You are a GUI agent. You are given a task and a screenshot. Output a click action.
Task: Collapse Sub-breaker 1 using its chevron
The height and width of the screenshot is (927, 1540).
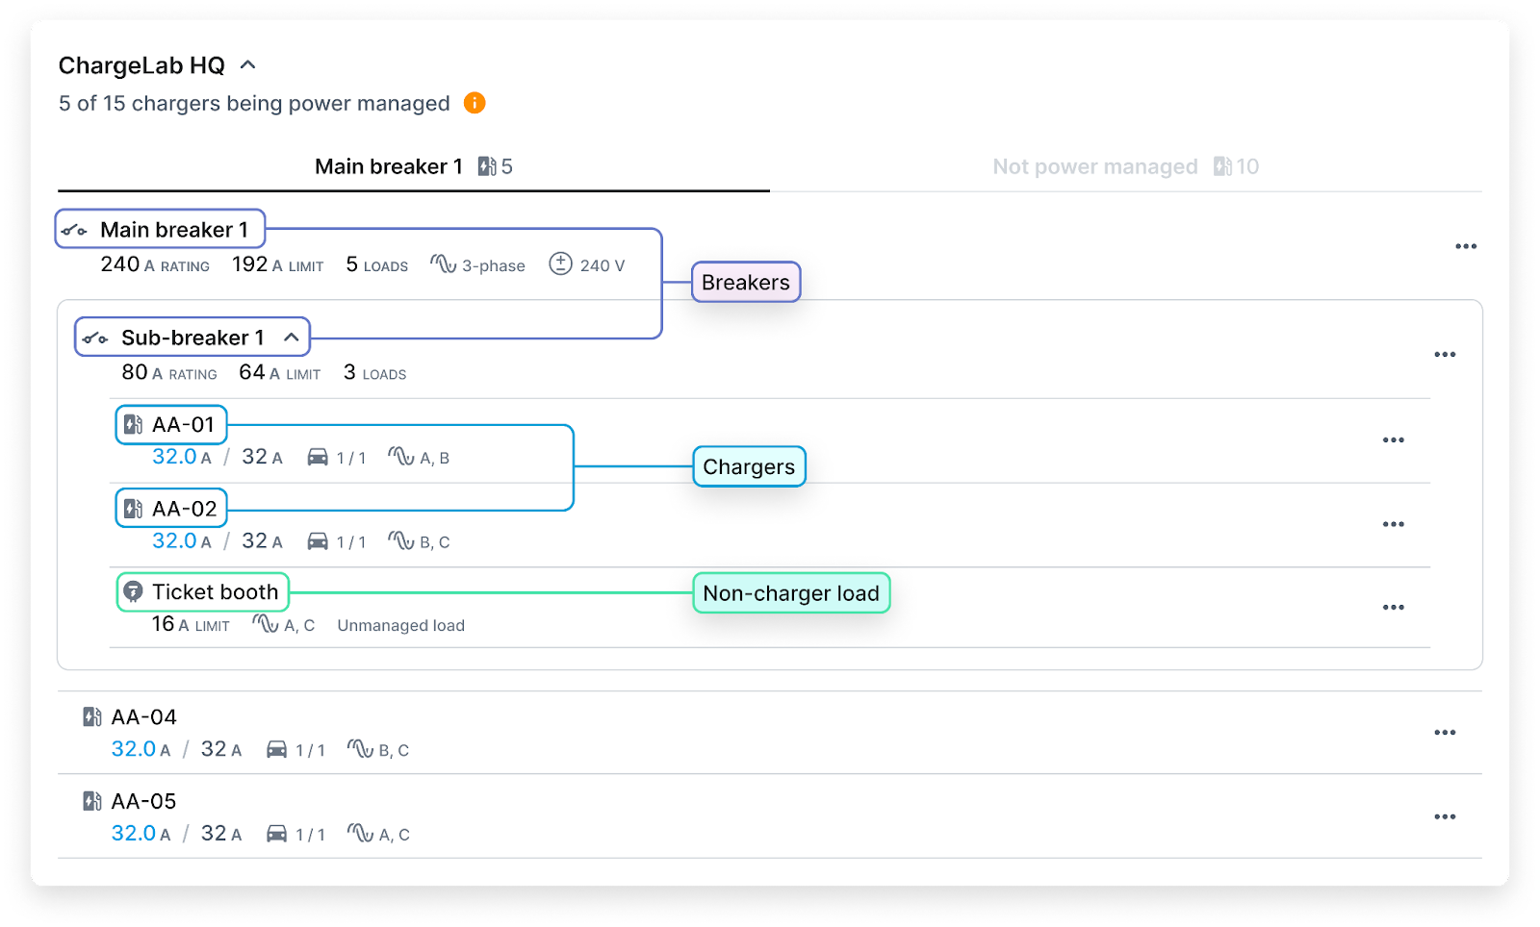[x=292, y=338]
